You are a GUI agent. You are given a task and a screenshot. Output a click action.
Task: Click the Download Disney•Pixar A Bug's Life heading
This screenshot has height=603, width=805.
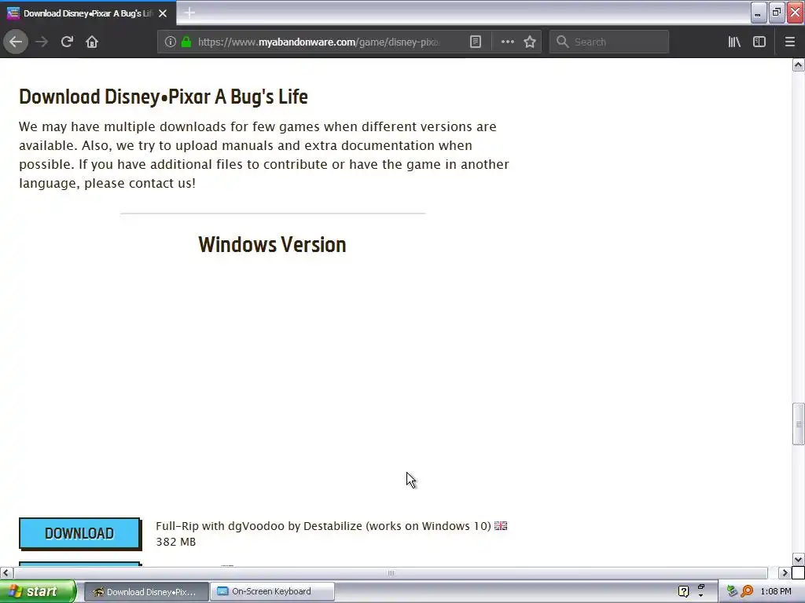[164, 97]
